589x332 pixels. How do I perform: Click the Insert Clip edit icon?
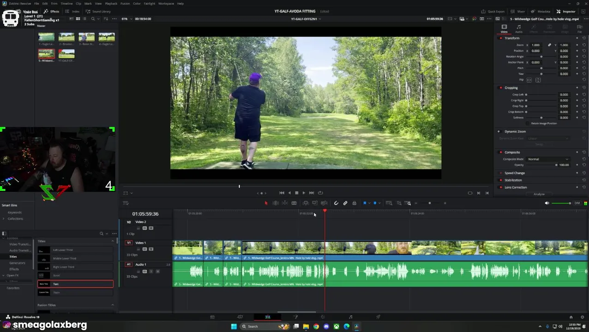(306, 203)
